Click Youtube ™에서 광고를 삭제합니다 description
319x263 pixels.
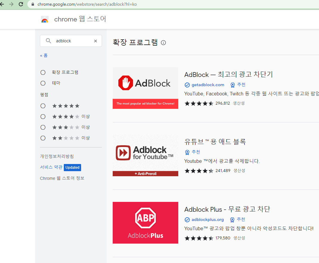coord(222,161)
